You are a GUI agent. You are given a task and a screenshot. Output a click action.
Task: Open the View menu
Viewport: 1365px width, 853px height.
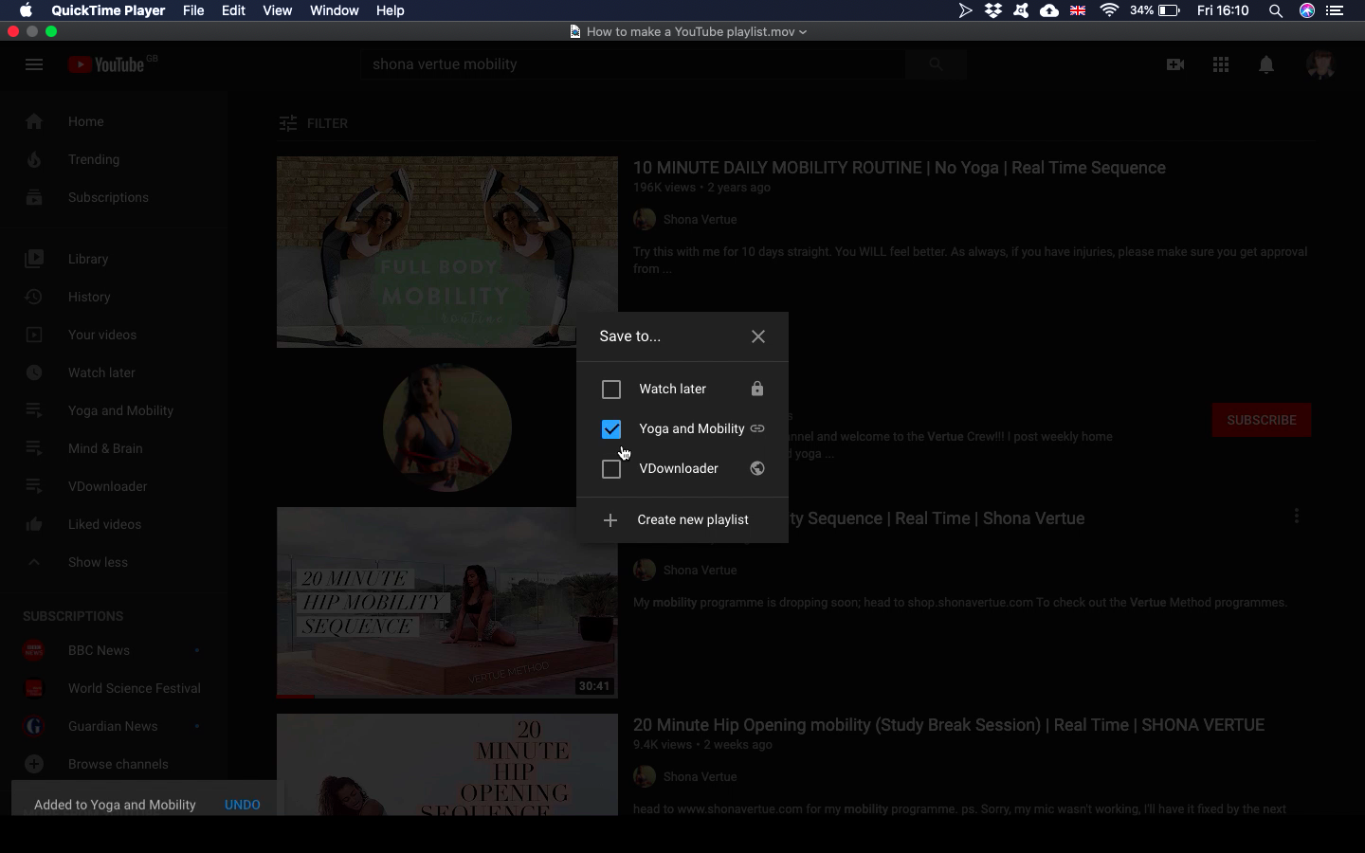click(x=277, y=10)
